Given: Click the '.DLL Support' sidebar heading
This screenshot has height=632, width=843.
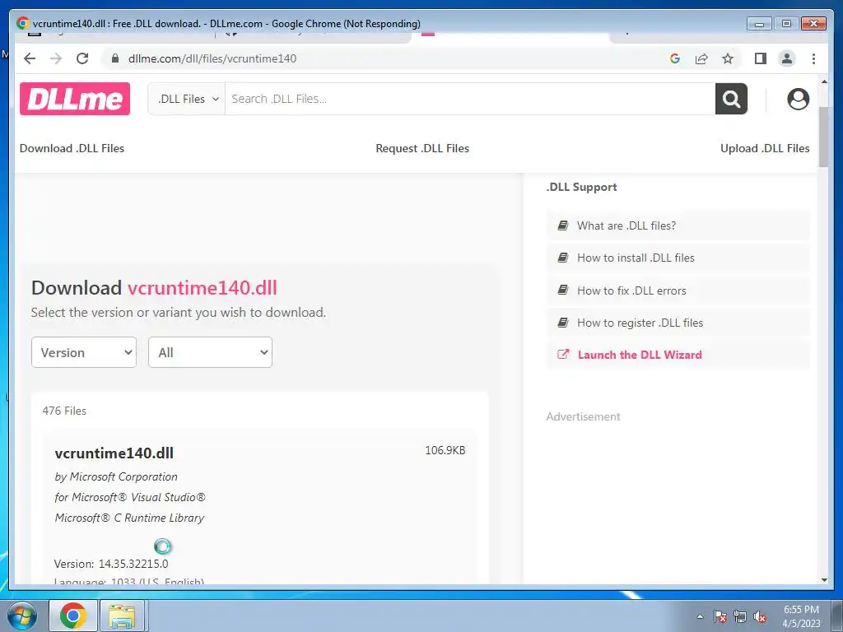Looking at the screenshot, I should tap(582, 187).
